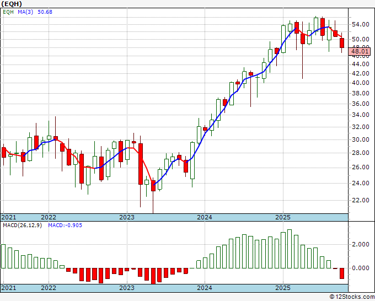Click the 26.00 price axis label
The width and height of the screenshot is (375, 301).
[x=361, y=168]
